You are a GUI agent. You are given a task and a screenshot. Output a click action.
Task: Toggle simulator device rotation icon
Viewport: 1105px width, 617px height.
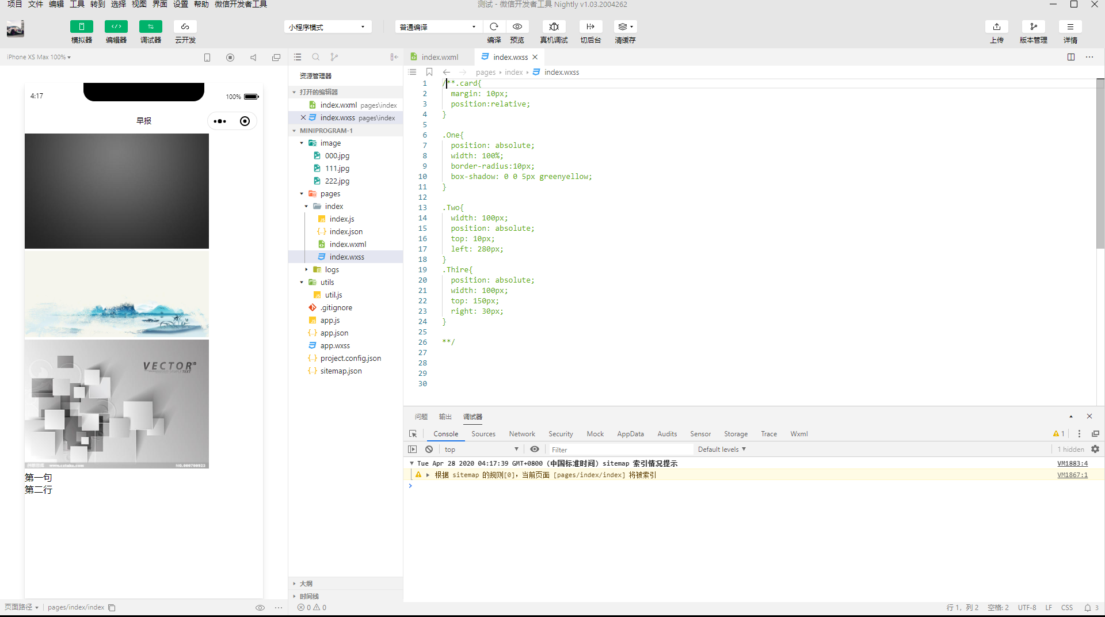point(207,57)
